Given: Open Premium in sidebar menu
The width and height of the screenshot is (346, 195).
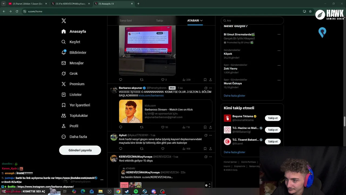Looking at the screenshot, I should [73, 84].
